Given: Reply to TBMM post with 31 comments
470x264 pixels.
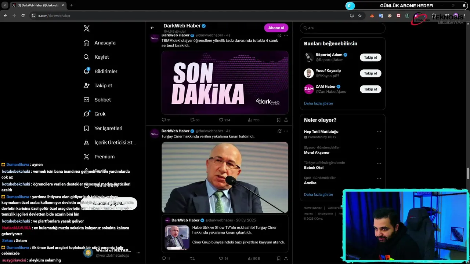Looking at the screenshot, I should click(x=166, y=120).
